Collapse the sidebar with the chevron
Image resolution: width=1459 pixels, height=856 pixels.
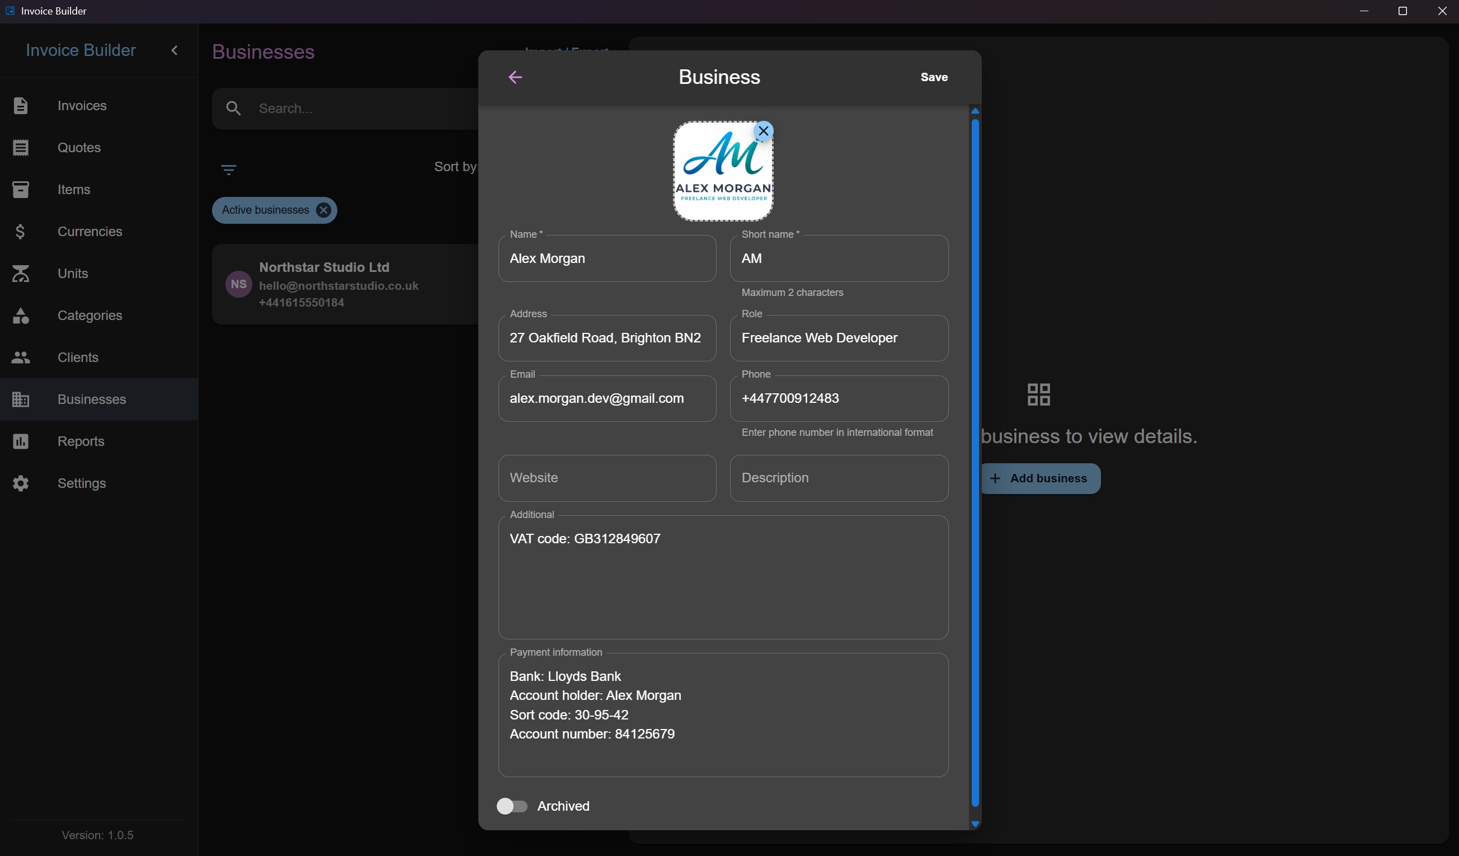(x=175, y=50)
